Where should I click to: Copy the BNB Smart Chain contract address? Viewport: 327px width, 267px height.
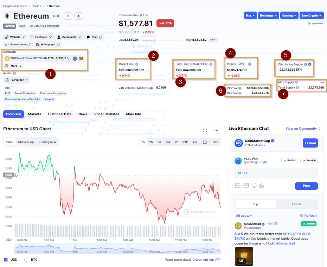point(69,59)
